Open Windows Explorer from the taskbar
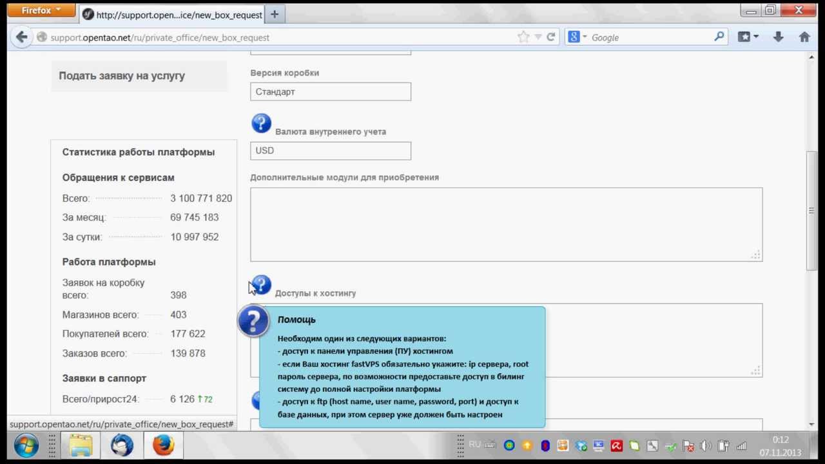Screen dimensions: 825x464 tap(81, 445)
